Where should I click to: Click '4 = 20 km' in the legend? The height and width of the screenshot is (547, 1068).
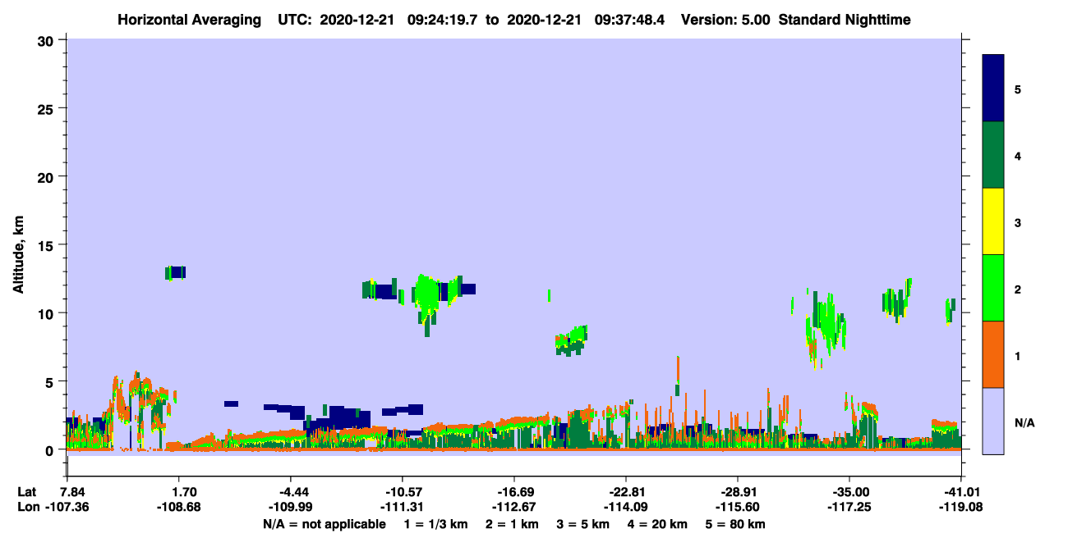tap(660, 524)
